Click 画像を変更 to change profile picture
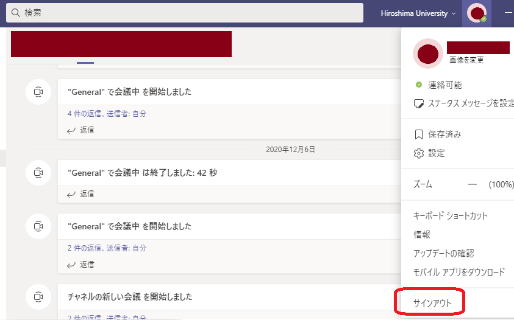This screenshot has width=514, height=320. 466,60
